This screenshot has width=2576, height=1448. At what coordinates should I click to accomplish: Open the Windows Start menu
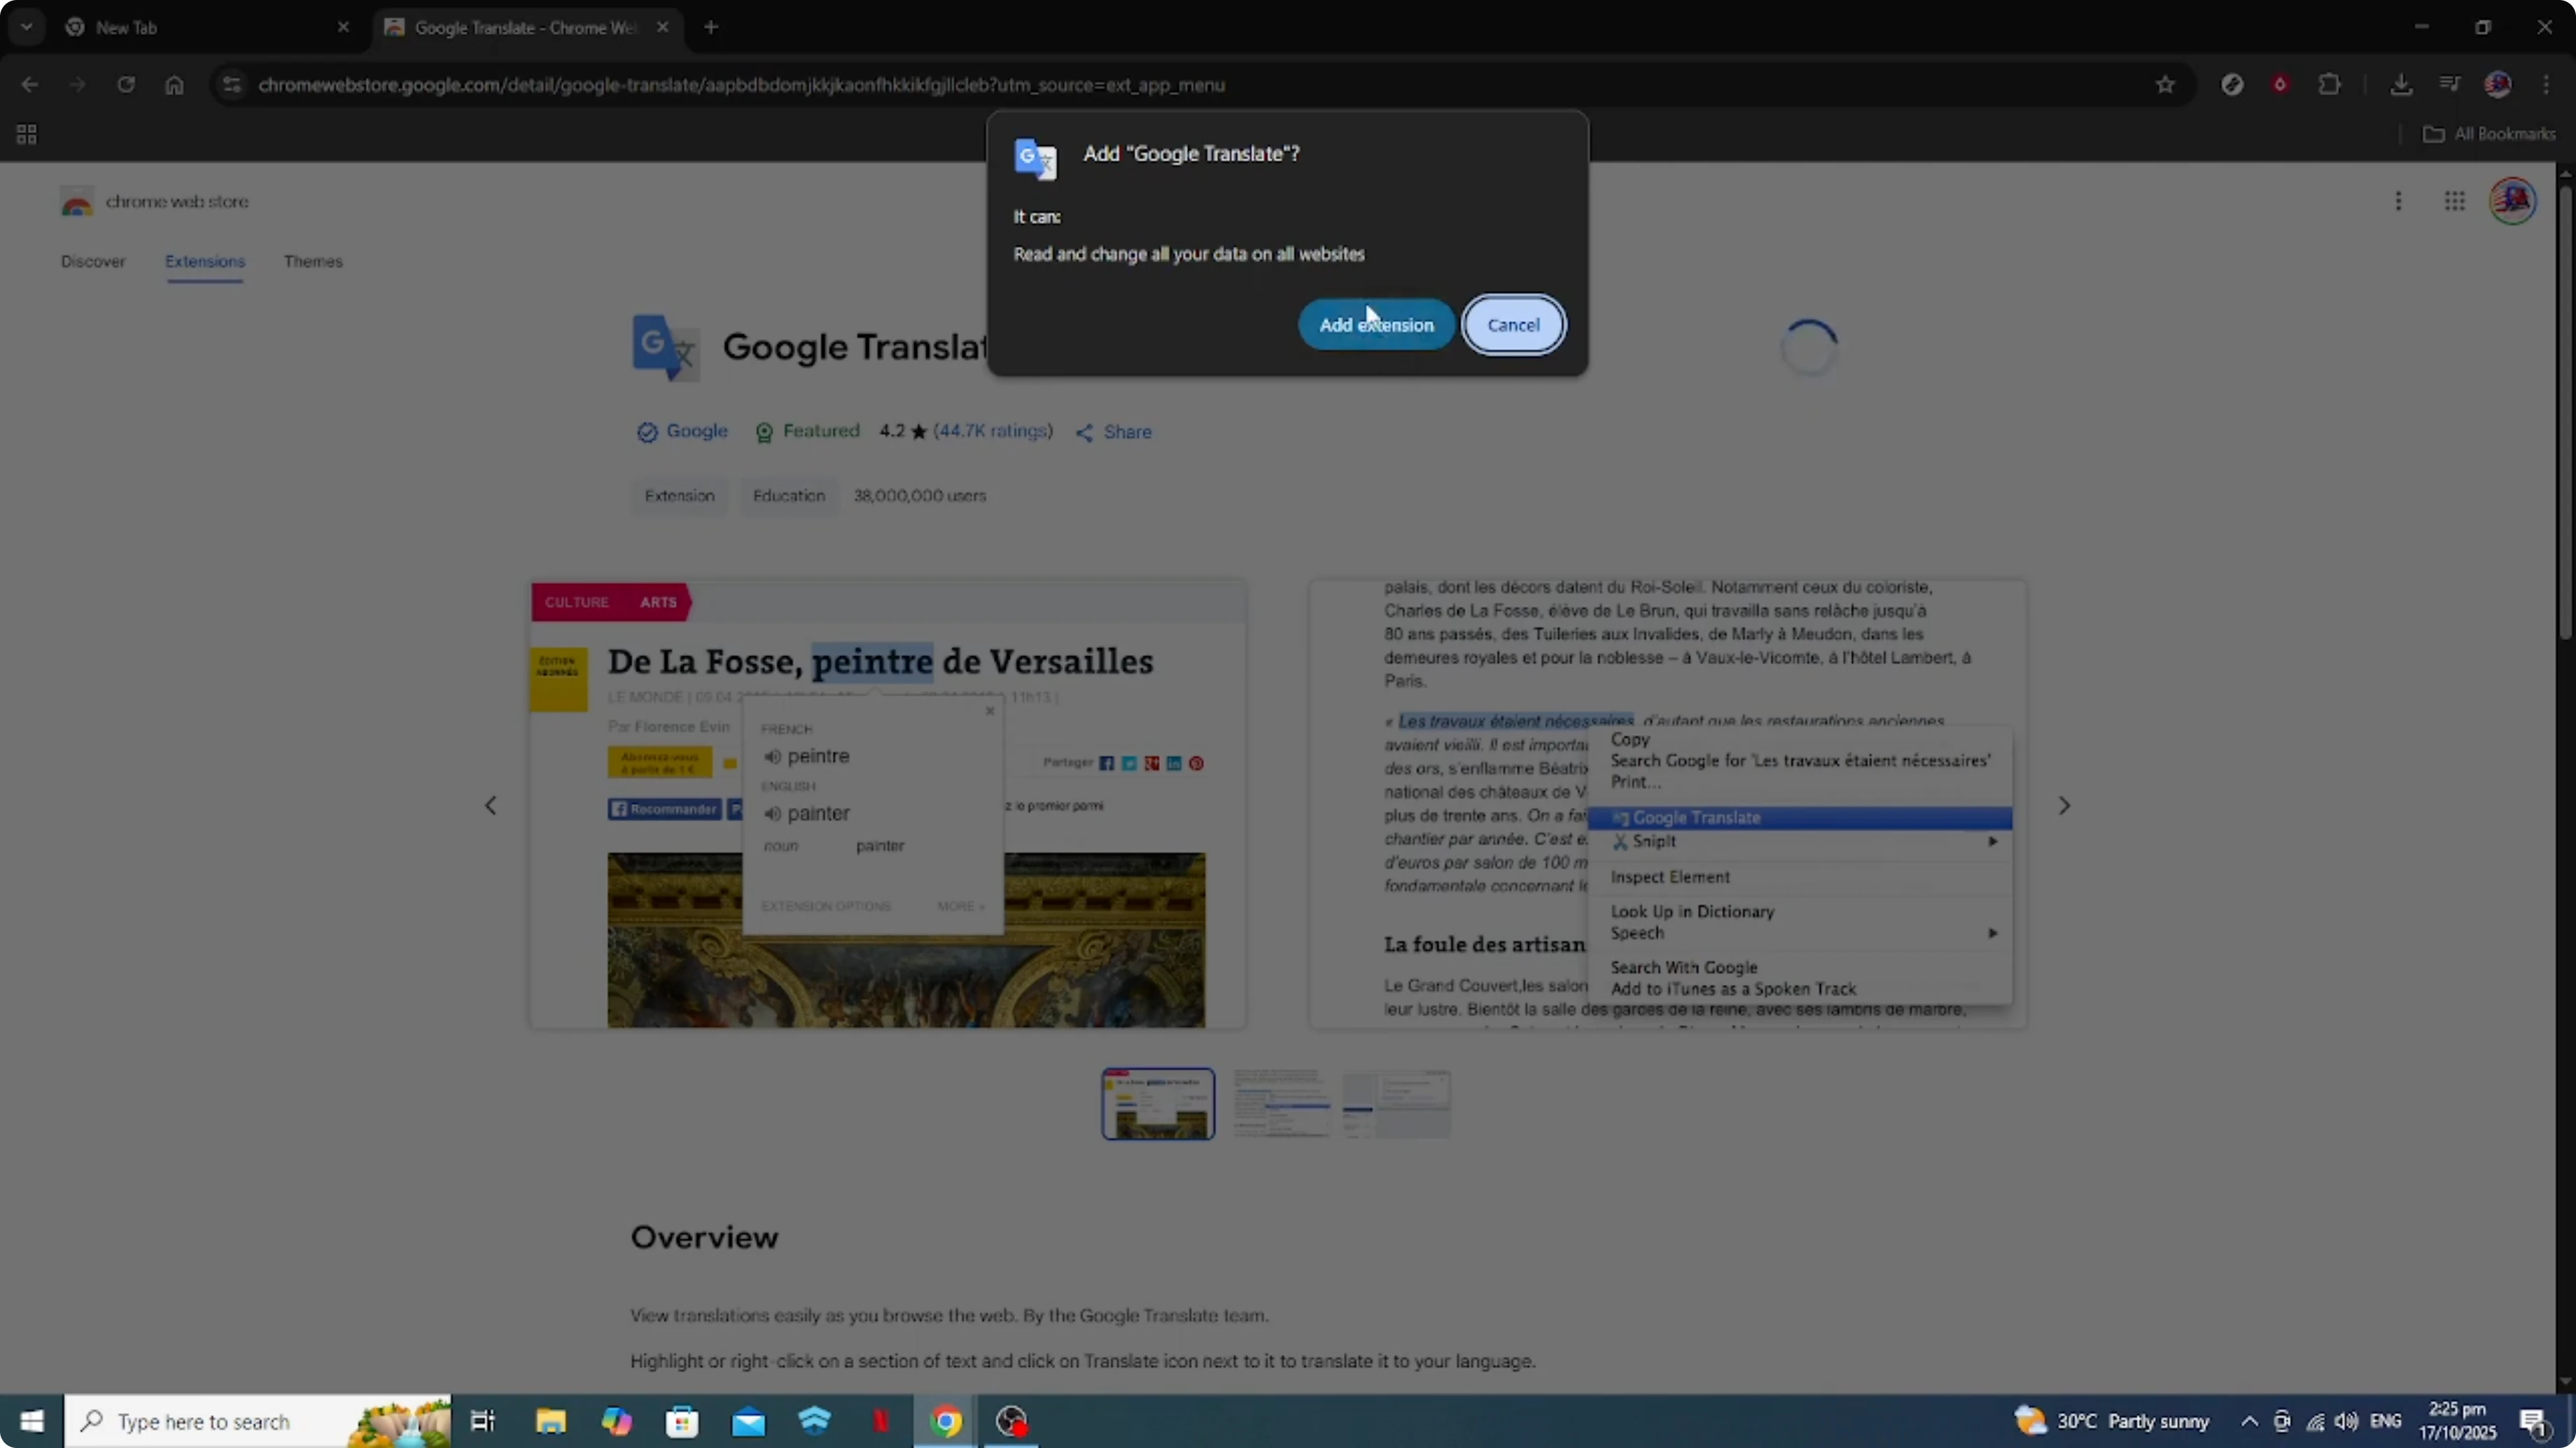pyautogui.click(x=32, y=1421)
